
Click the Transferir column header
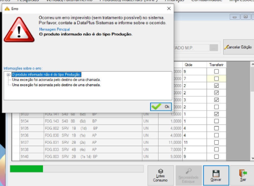tap(216, 65)
